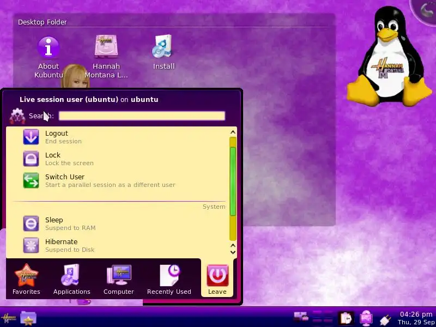Open the Hannah Montana Linux drive icon
Screen dimensions: 436x327
point(106,57)
